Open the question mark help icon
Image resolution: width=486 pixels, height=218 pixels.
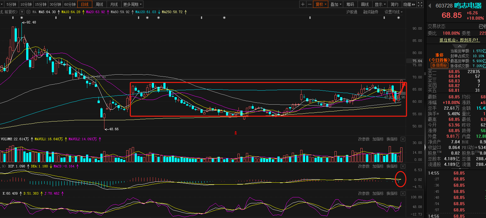coord(22,12)
